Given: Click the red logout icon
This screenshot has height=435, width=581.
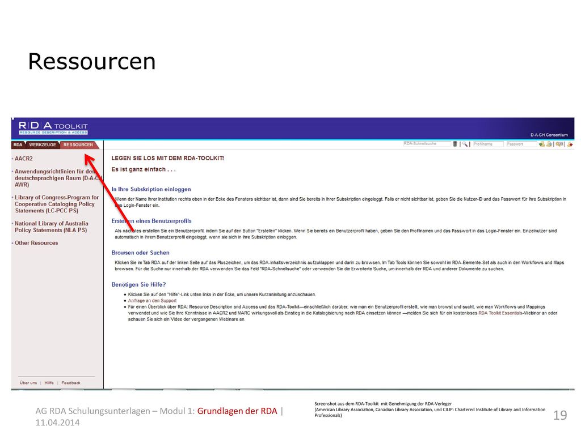Looking at the screenshot, I should pyautogui.click(x=570, y=144).
